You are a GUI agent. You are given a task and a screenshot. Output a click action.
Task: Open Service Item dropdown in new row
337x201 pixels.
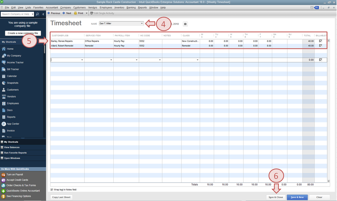click(111, 60)
